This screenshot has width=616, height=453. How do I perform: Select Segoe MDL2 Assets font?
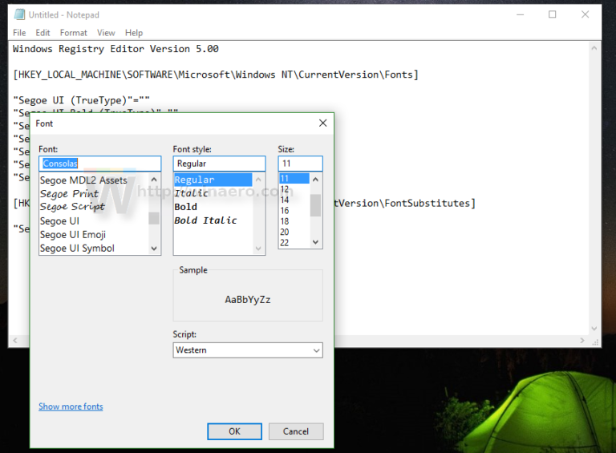tap(83, 180)
